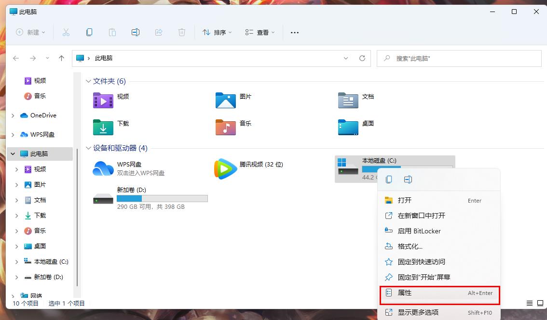Open the three-dot more options menu
The width and height of the screenshot is (547, 320).
[295, 32]
